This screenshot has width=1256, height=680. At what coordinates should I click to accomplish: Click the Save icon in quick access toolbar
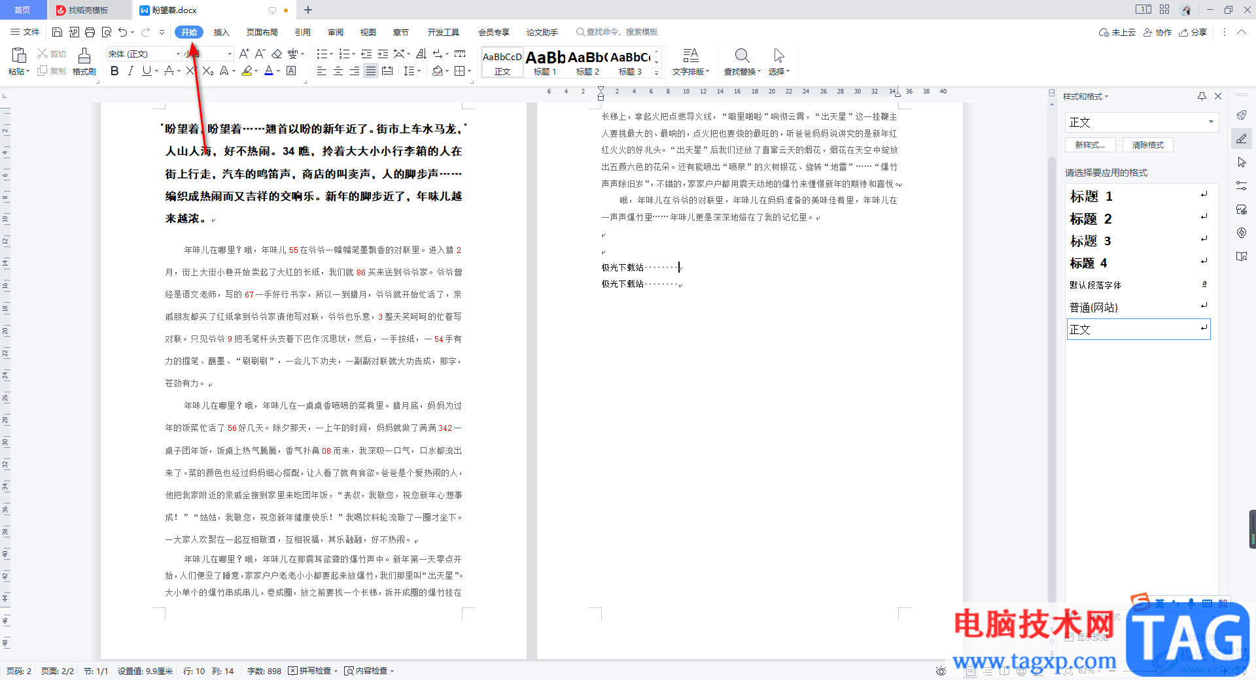(x=57, y=32)
